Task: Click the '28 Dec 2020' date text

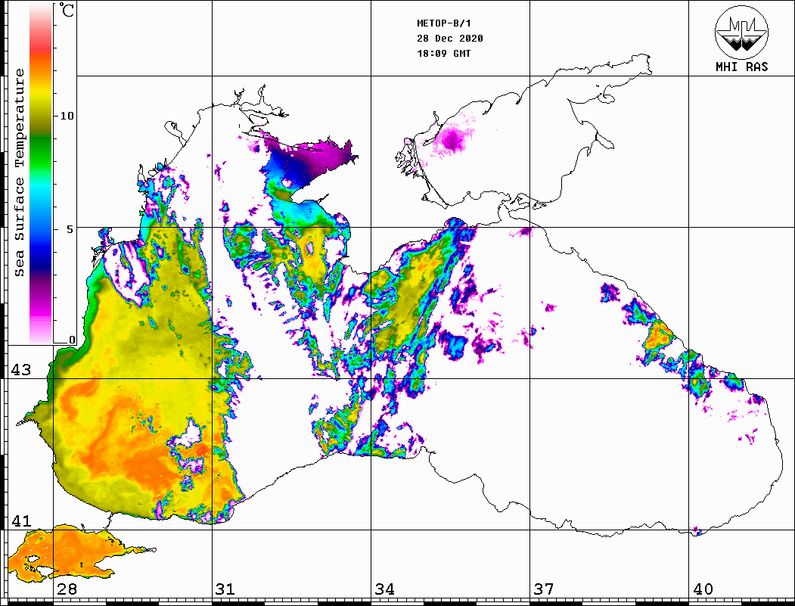Action: coord(450,39)
